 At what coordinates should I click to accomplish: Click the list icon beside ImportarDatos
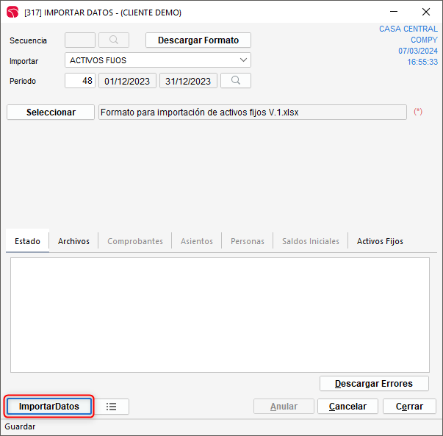click(112, 407)
